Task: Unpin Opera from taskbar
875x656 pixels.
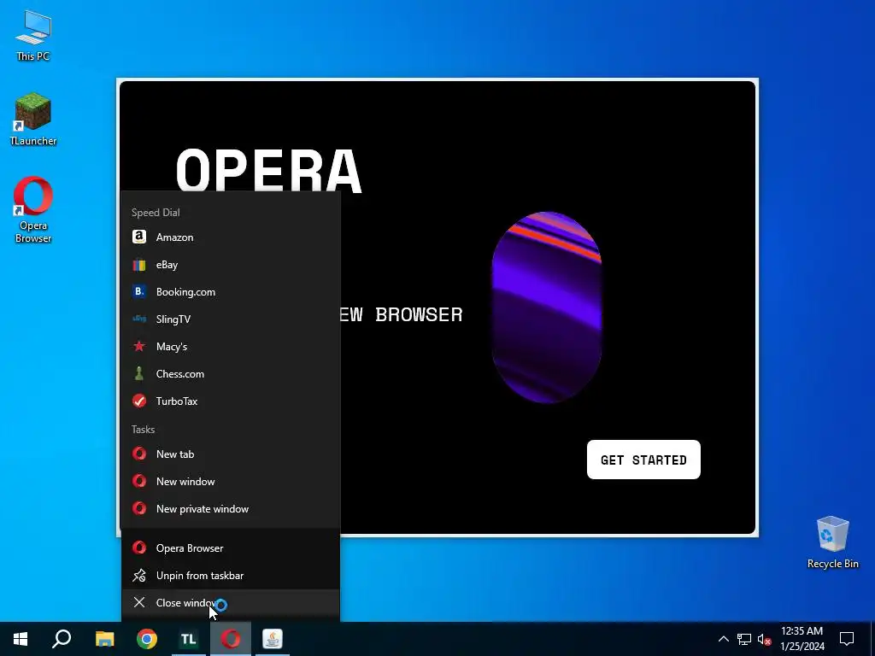Action: tap(231, 575)
